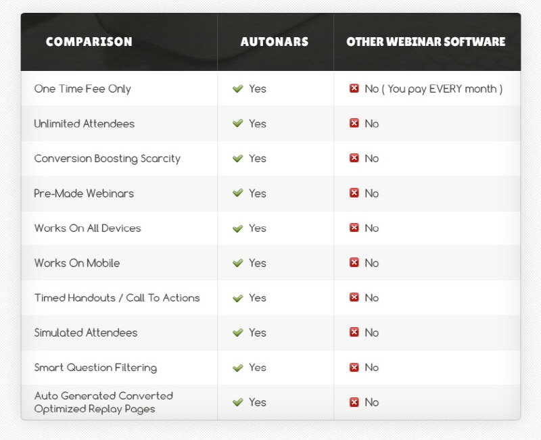Select 'Simulated Attendees' label

pos(86,333)
